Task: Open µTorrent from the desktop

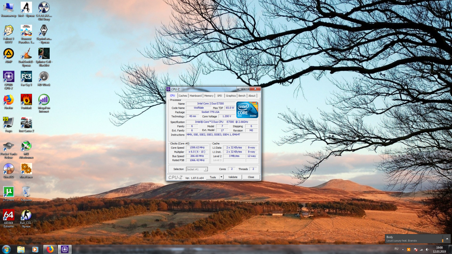Action: pyautogui.click(x=9, y=194)
